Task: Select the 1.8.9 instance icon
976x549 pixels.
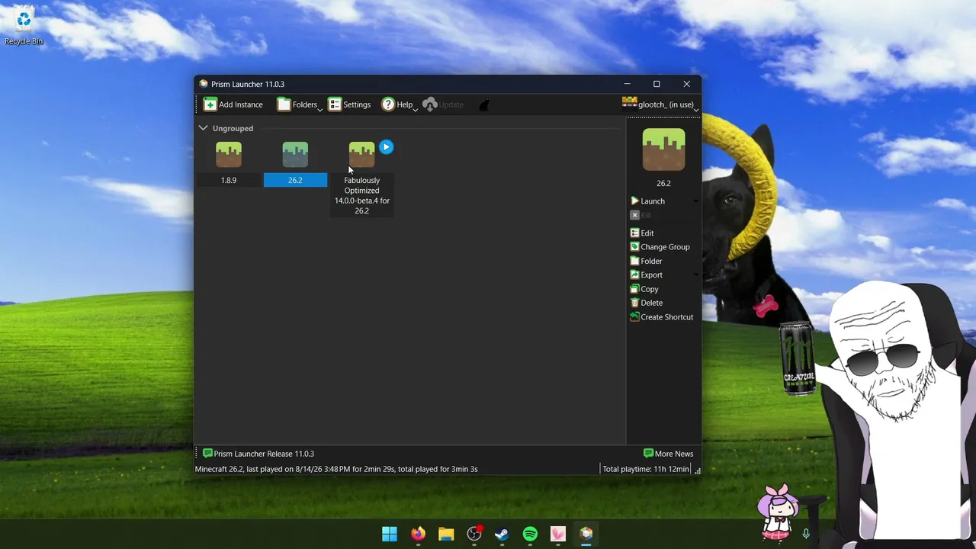Action: [x=229, y=155]
